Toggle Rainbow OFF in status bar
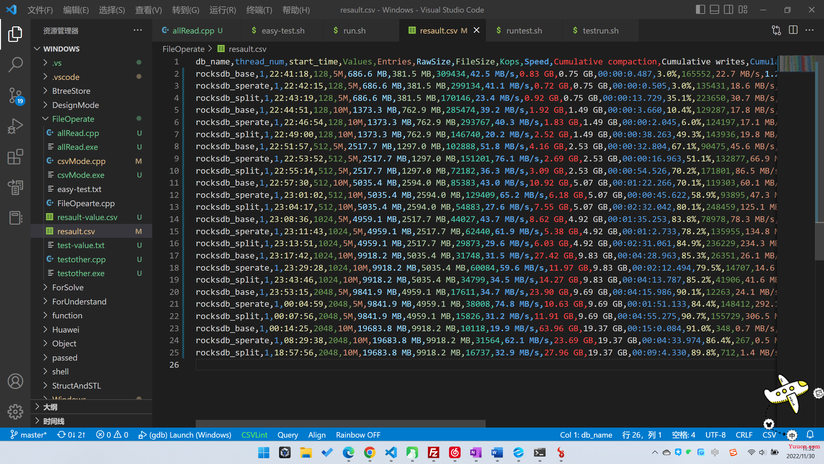 click(358, 435)
